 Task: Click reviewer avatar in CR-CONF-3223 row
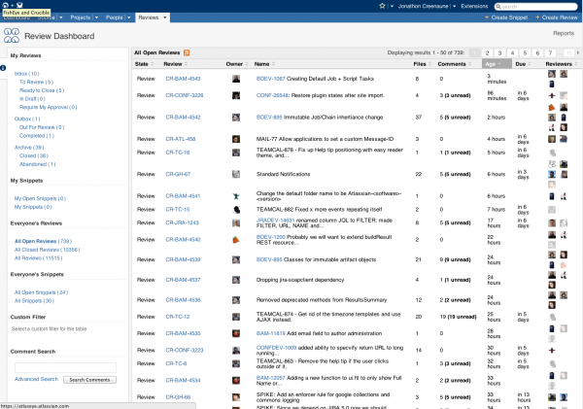tap(552, 351)
